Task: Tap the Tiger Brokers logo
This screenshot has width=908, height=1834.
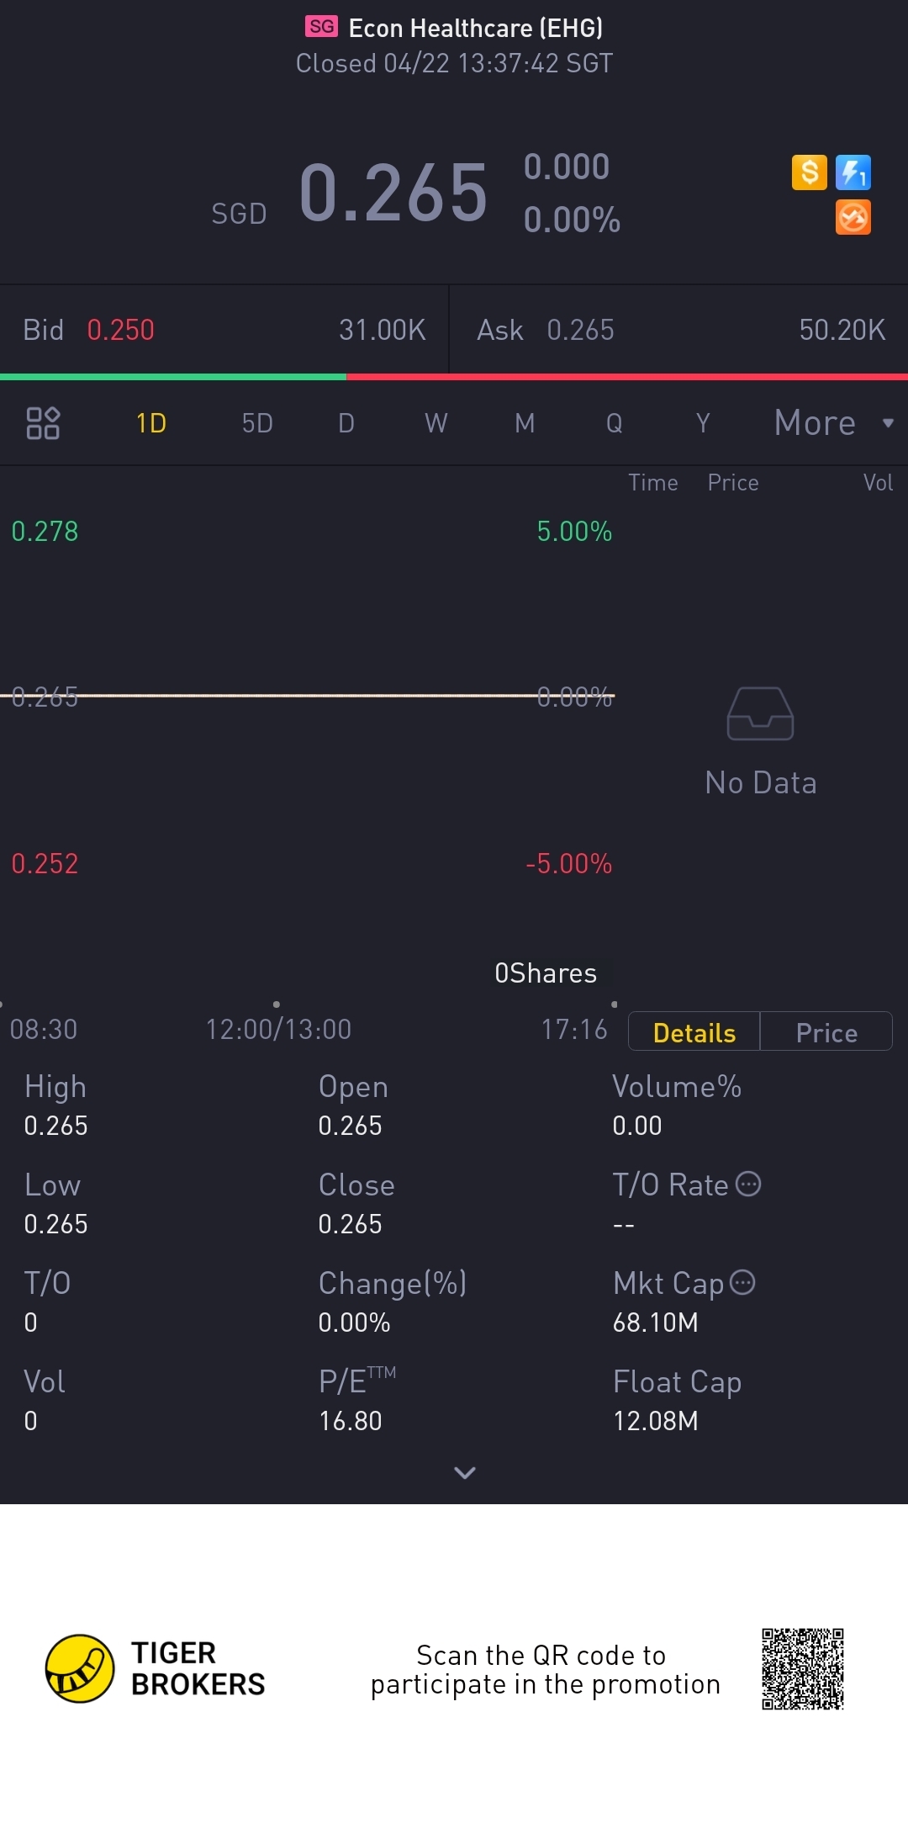Action: pyautogui.click(x=80, y=1668)
